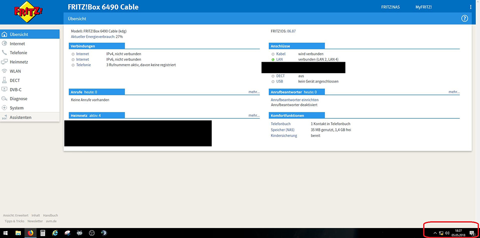
Task: Open the Internet sidebar menu
Action: coord(30,44)
